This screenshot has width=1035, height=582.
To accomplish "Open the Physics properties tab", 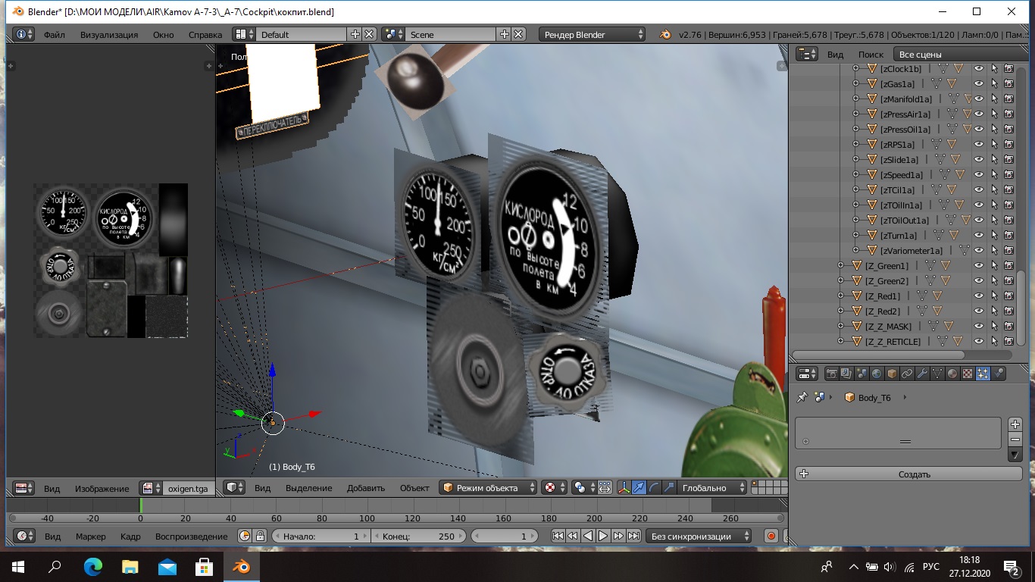I will pos(998,374).
